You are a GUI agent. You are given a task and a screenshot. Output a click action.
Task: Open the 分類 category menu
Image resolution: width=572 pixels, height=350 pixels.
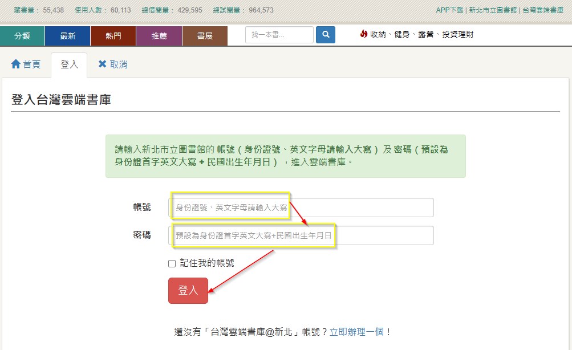22,36
